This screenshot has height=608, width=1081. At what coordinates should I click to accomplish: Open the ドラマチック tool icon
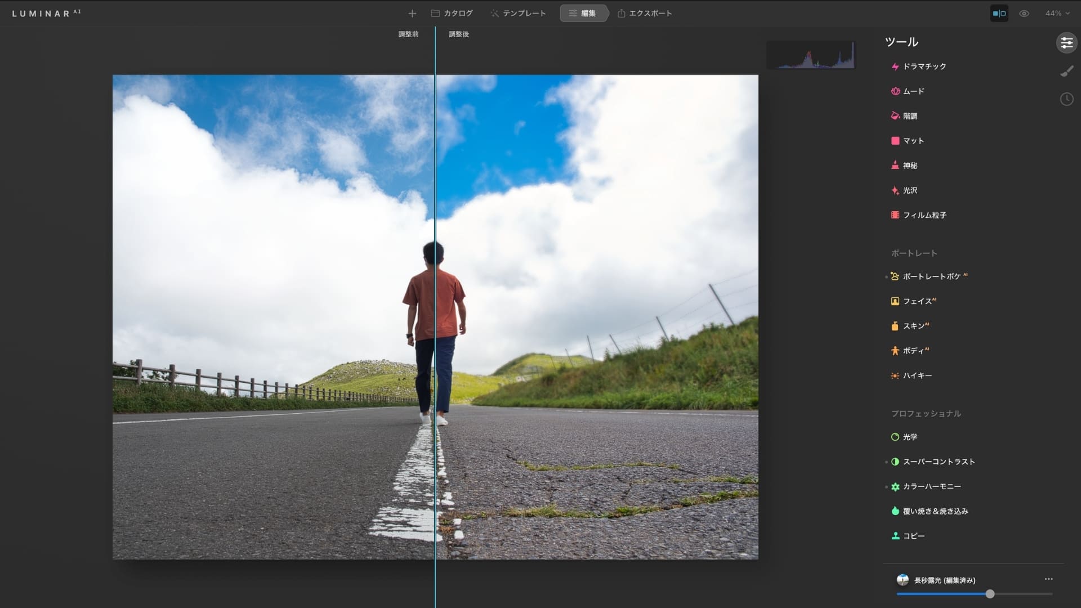coord(895,66)
